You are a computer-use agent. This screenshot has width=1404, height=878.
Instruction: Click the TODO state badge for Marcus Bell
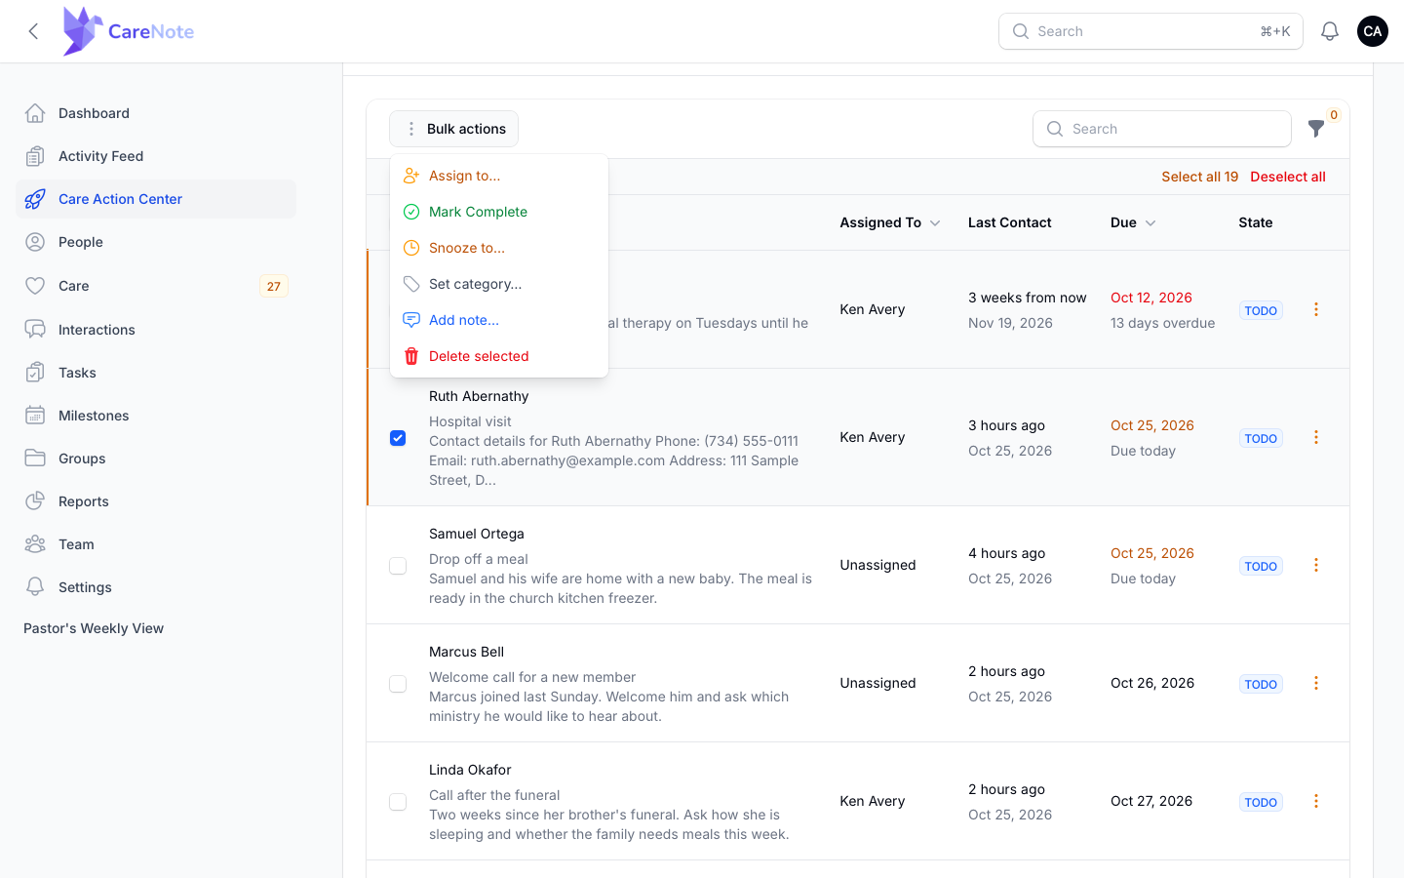pyautogui.click(x=1261, y=684)
